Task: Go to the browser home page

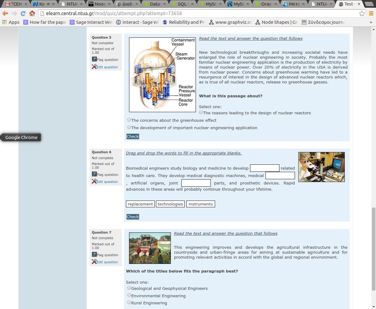Action: point(32,14)
